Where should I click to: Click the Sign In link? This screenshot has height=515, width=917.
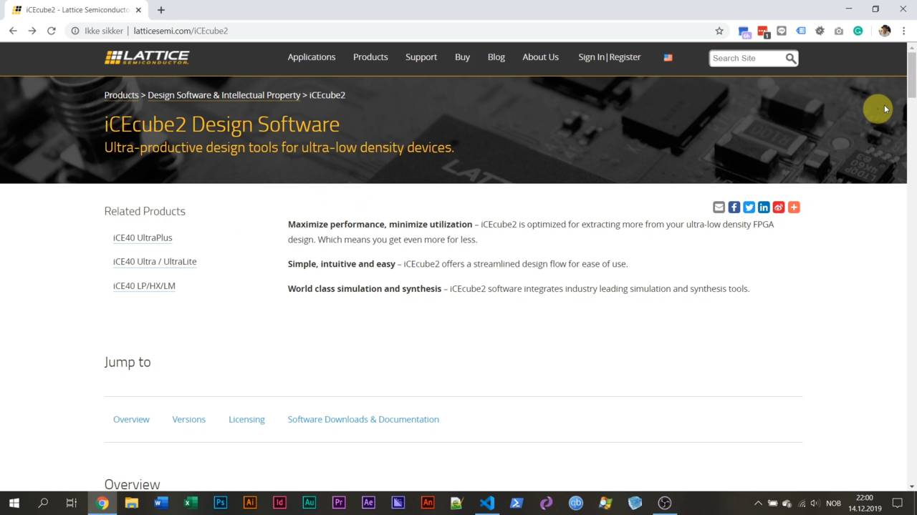(591, 57)
